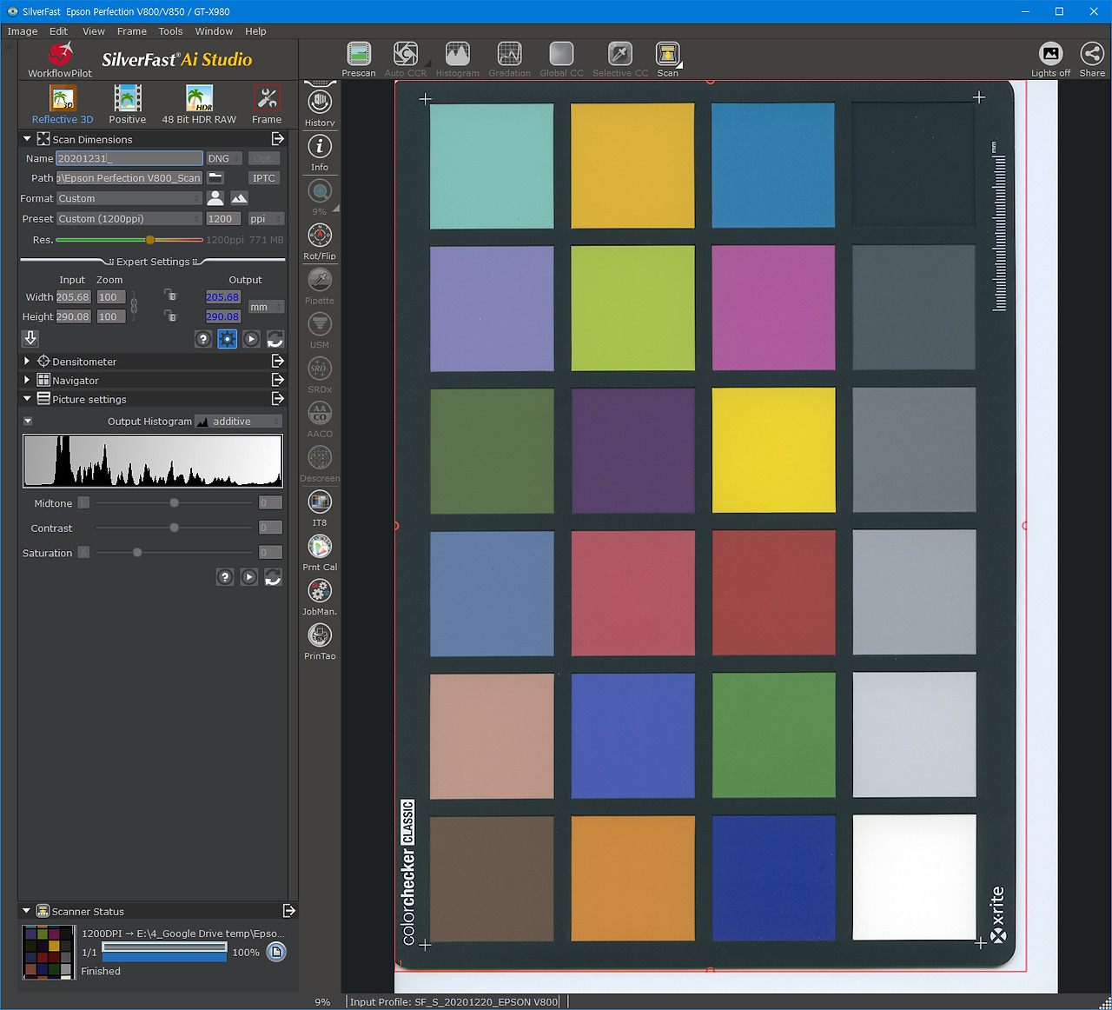Open the Prnt Cal tool
The image size is (1112, 1010).
(320, 547)
